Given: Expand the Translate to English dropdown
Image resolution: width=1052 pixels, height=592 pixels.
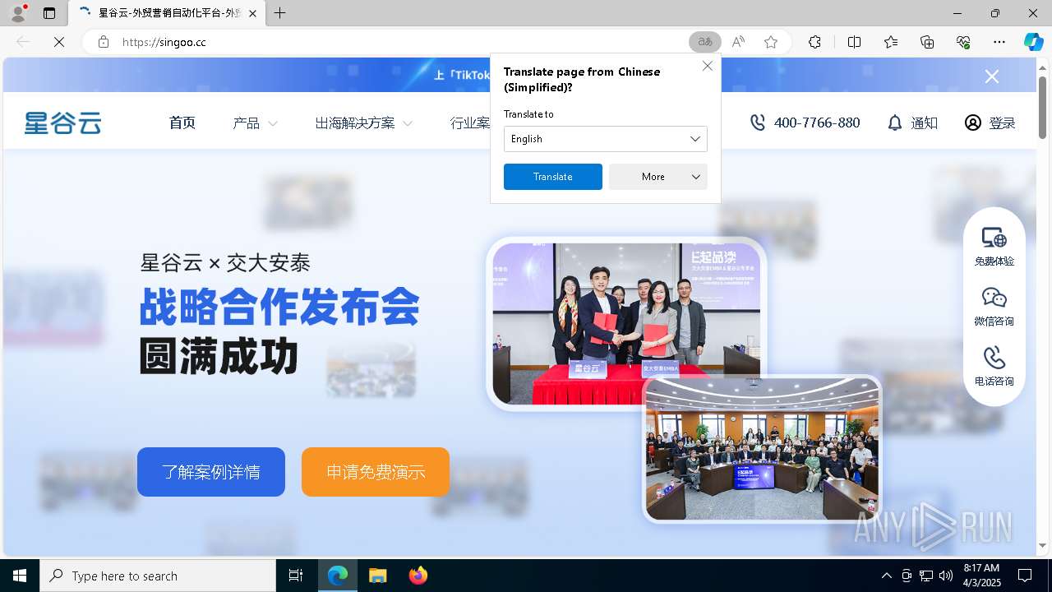Looking at the screenshot, I should 605,139.
